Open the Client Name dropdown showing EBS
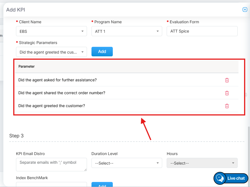 tap(51, 31)
